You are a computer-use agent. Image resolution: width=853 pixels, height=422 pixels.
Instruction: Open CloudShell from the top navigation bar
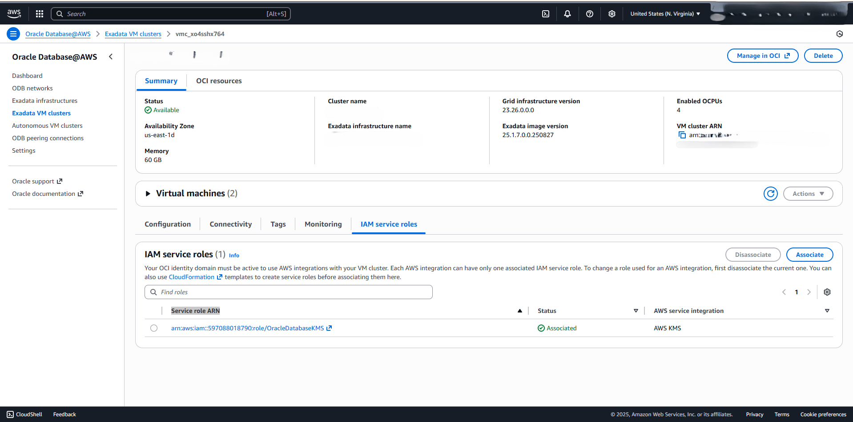pyautogui.click(x=545, y=14)
